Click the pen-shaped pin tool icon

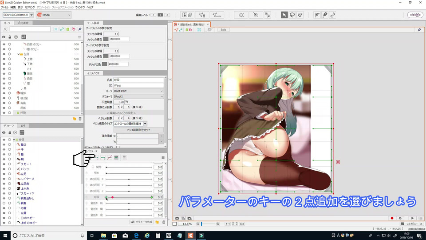pos(325,15)
